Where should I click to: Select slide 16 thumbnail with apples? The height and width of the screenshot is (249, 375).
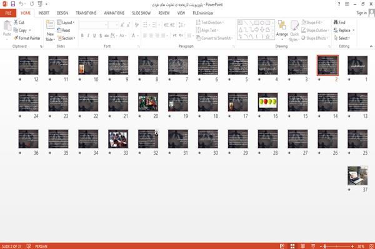(x=267, y=102)
